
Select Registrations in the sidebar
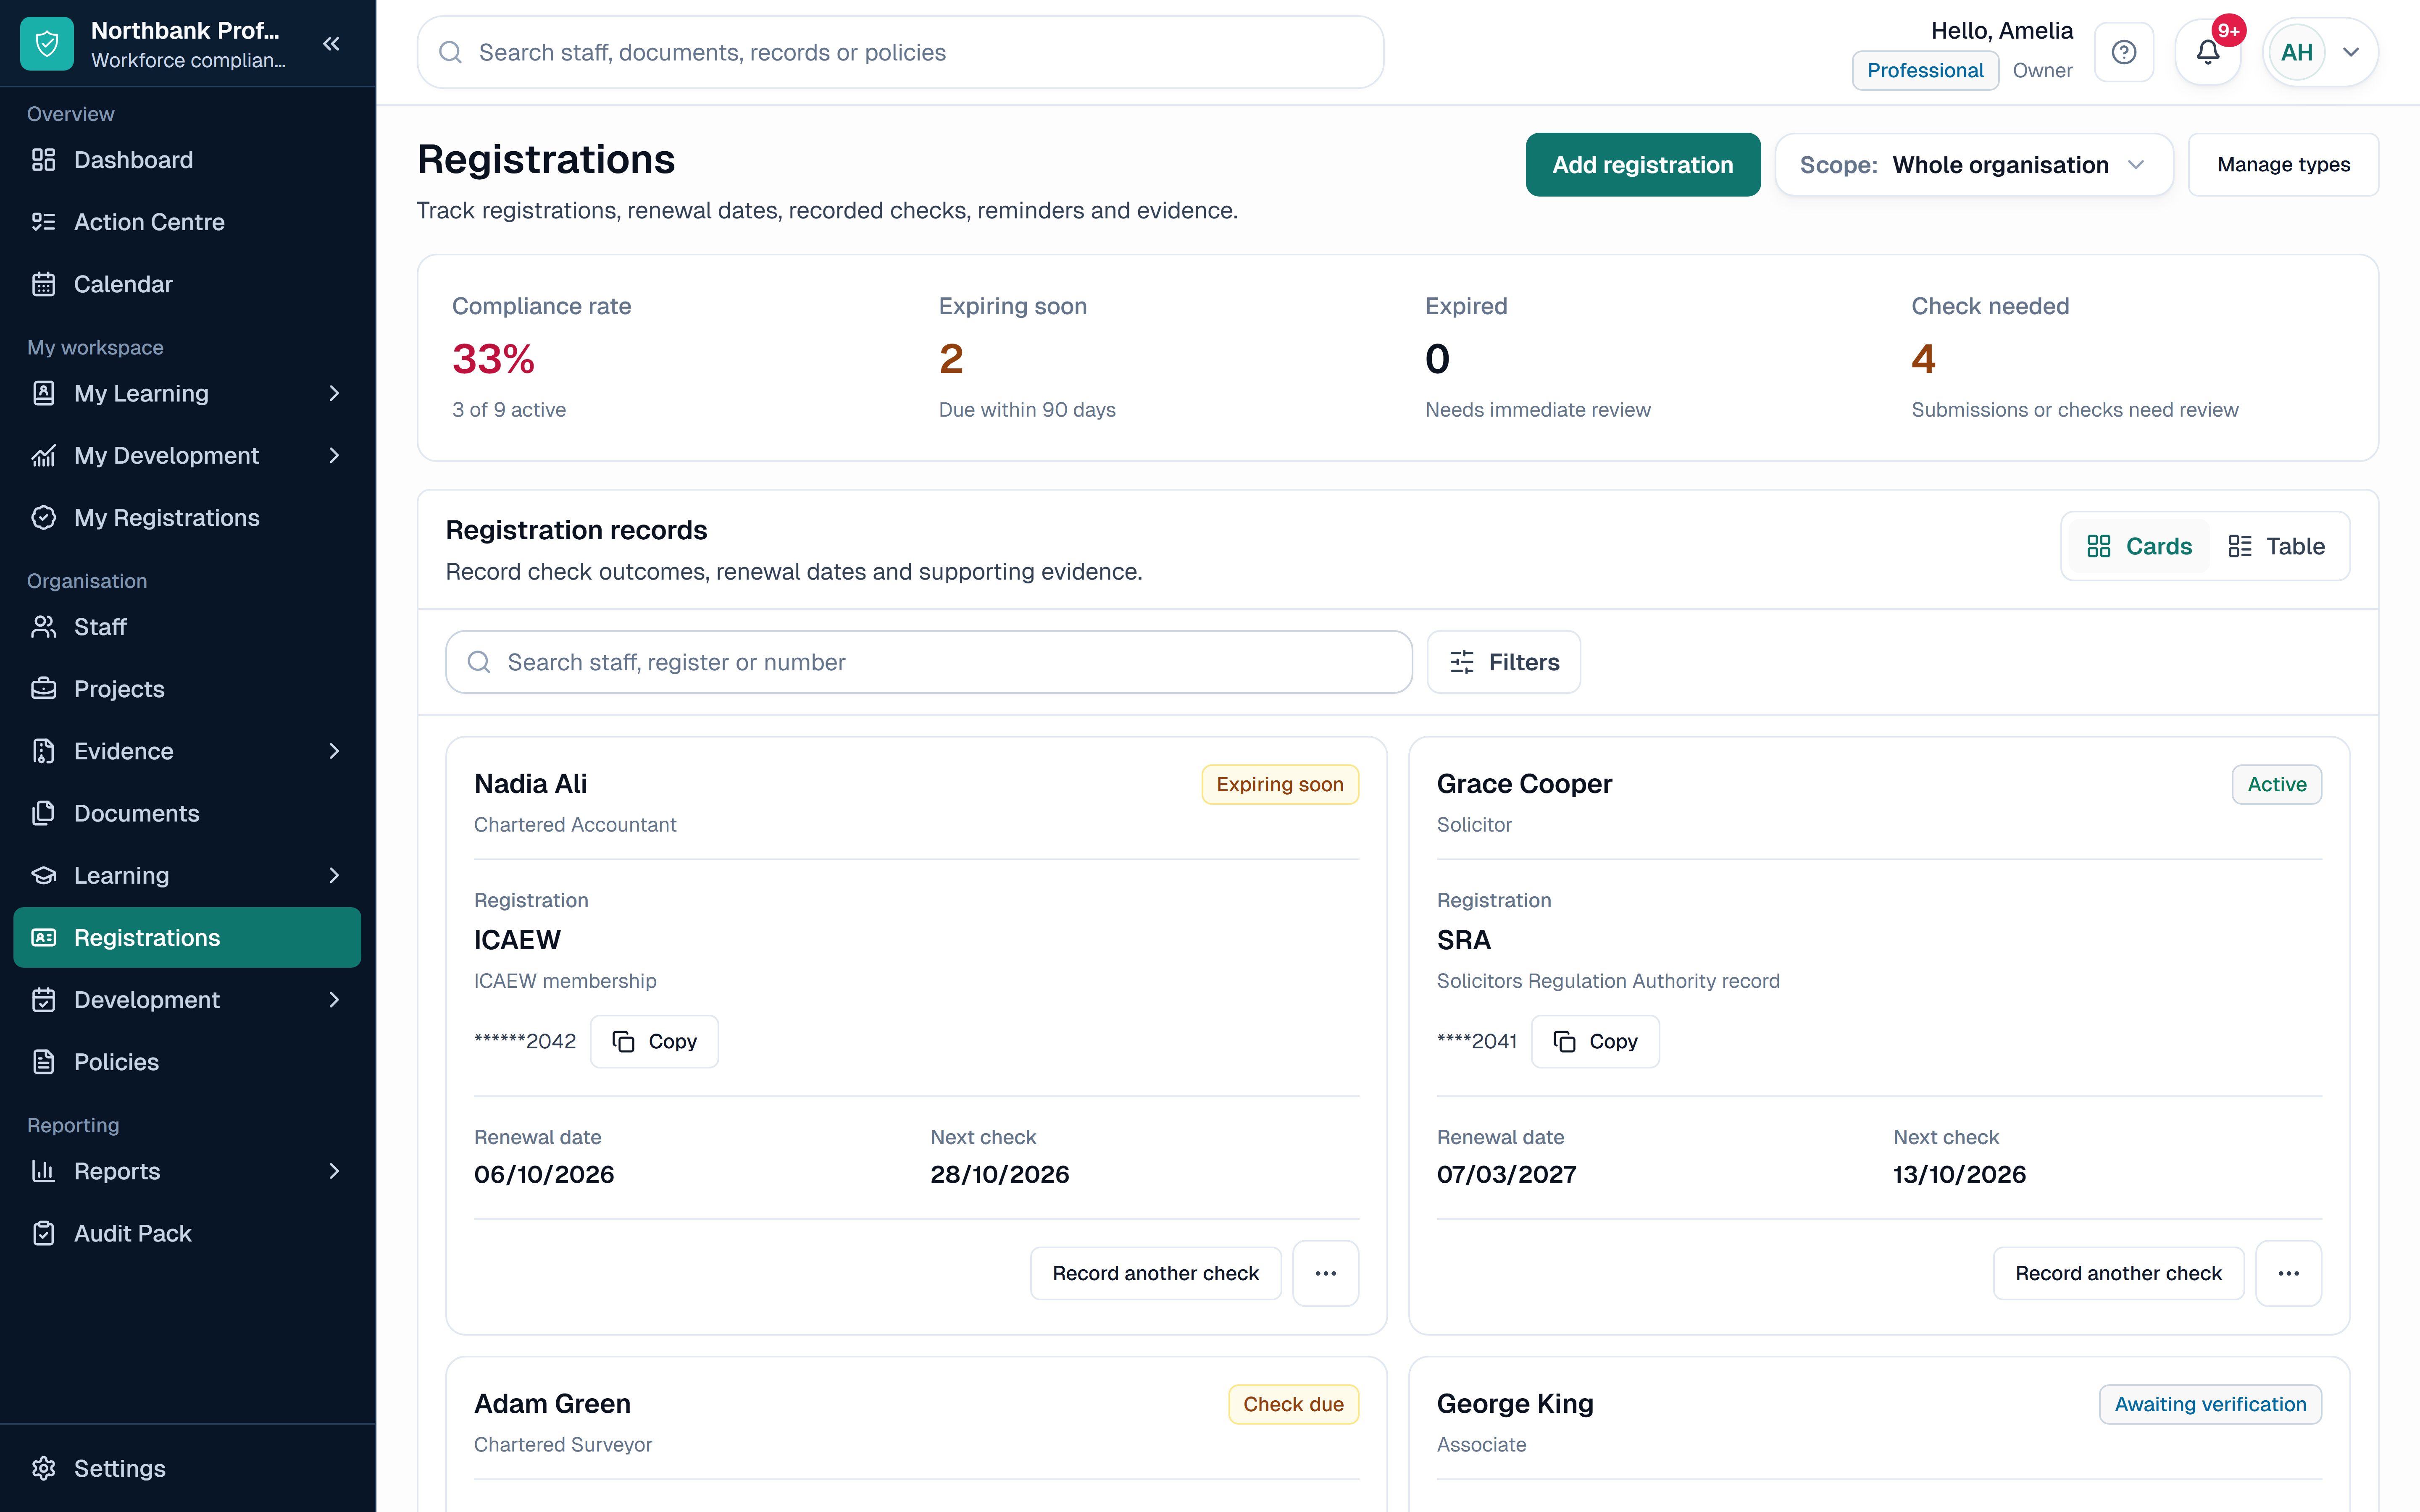tap(187, 937)
